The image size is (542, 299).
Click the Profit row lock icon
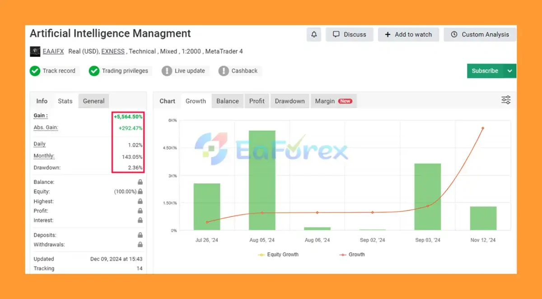click(x=140, y=211)
